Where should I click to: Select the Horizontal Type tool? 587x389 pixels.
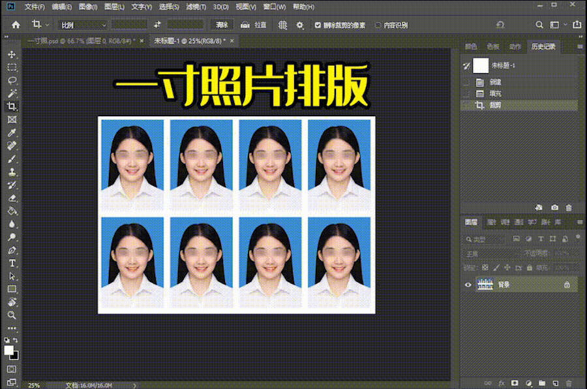pos(12,263)
